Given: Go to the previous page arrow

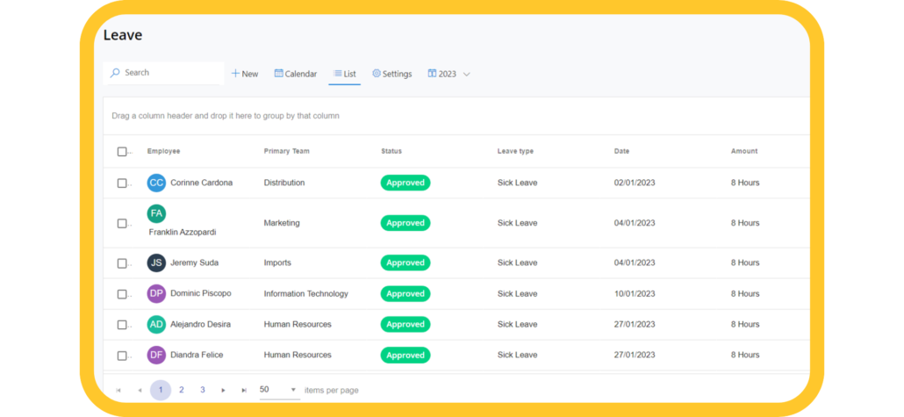Looking at the screenshot, I should click(x=140, y=391).
